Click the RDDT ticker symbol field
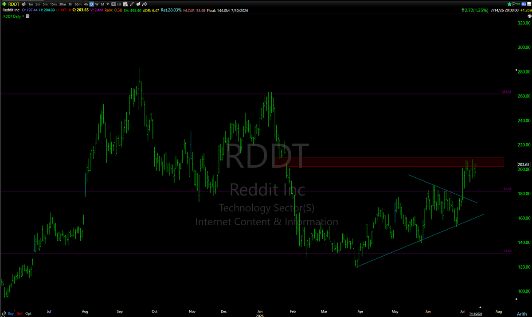 tap(14, 4)
